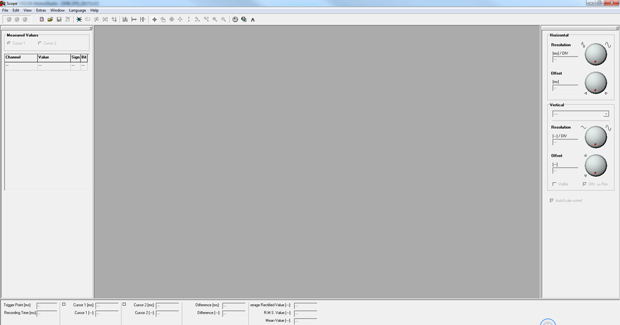The image size is (620, 325).
Task: Click the round clock-like toolbar icon
Action: pyautogui.click(x=235, y=19)
